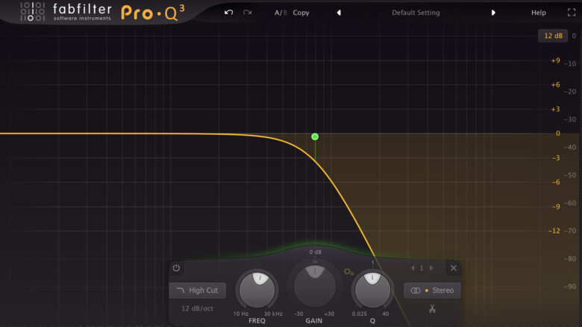Click the Q knob
This screenshot has height=327, width=582.
tap(372, 290)
